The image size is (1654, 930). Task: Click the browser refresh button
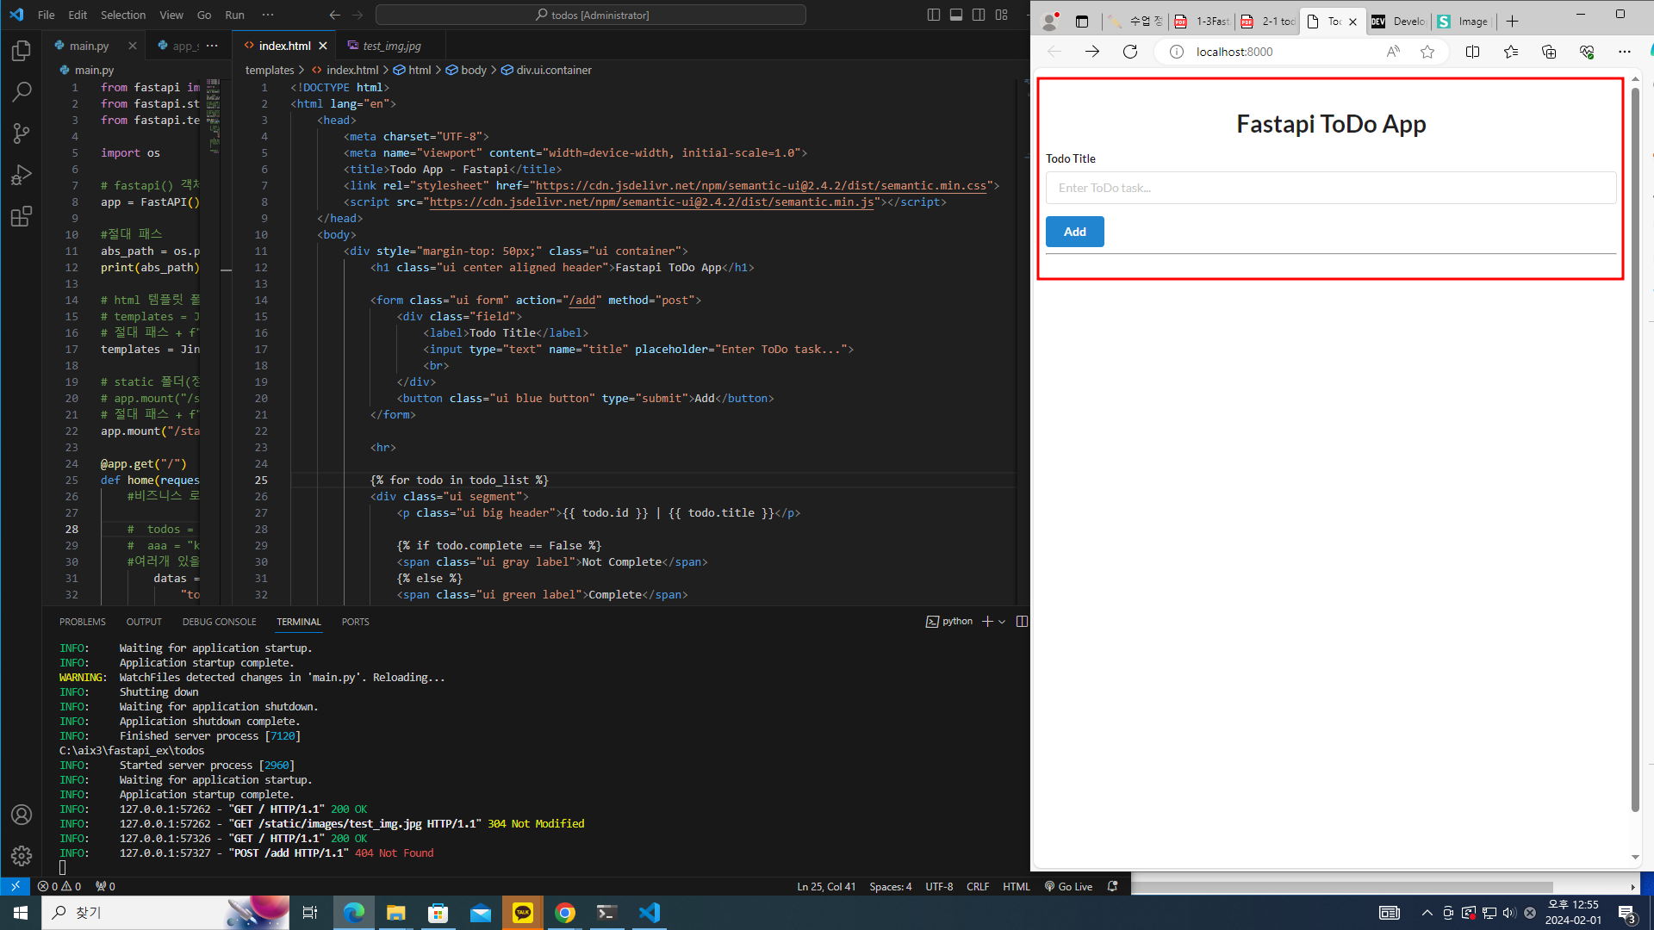pos(1130,52)
